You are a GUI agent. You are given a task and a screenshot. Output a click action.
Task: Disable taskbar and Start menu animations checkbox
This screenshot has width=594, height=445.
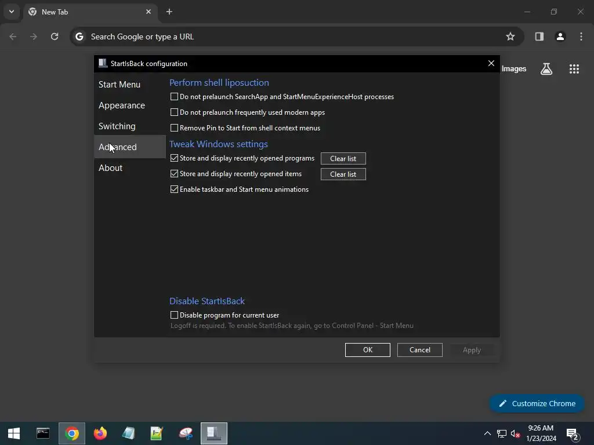[x=174, y=189]
